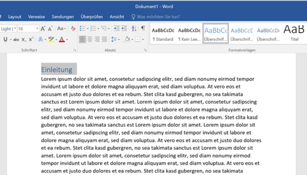
Task: Toggle paragraph marks display
Action: point(143,28)
